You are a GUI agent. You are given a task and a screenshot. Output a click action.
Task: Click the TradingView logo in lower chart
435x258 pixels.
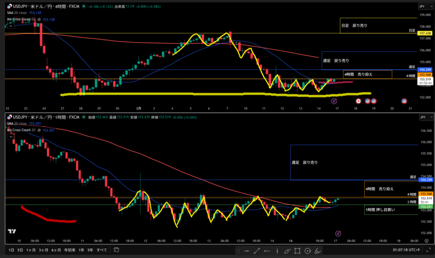11,232
